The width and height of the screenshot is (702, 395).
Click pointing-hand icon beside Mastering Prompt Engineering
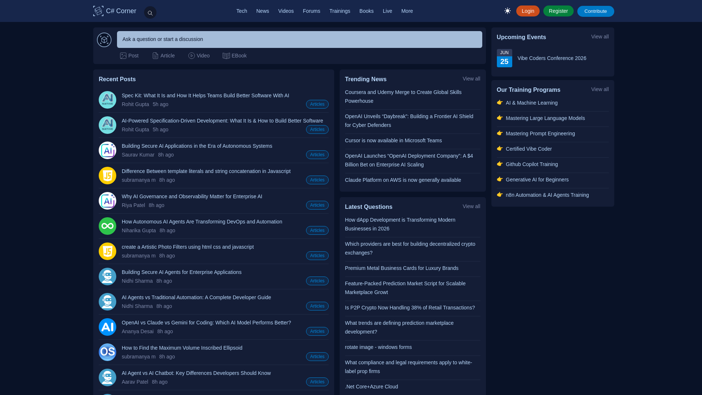coord(500,133)
